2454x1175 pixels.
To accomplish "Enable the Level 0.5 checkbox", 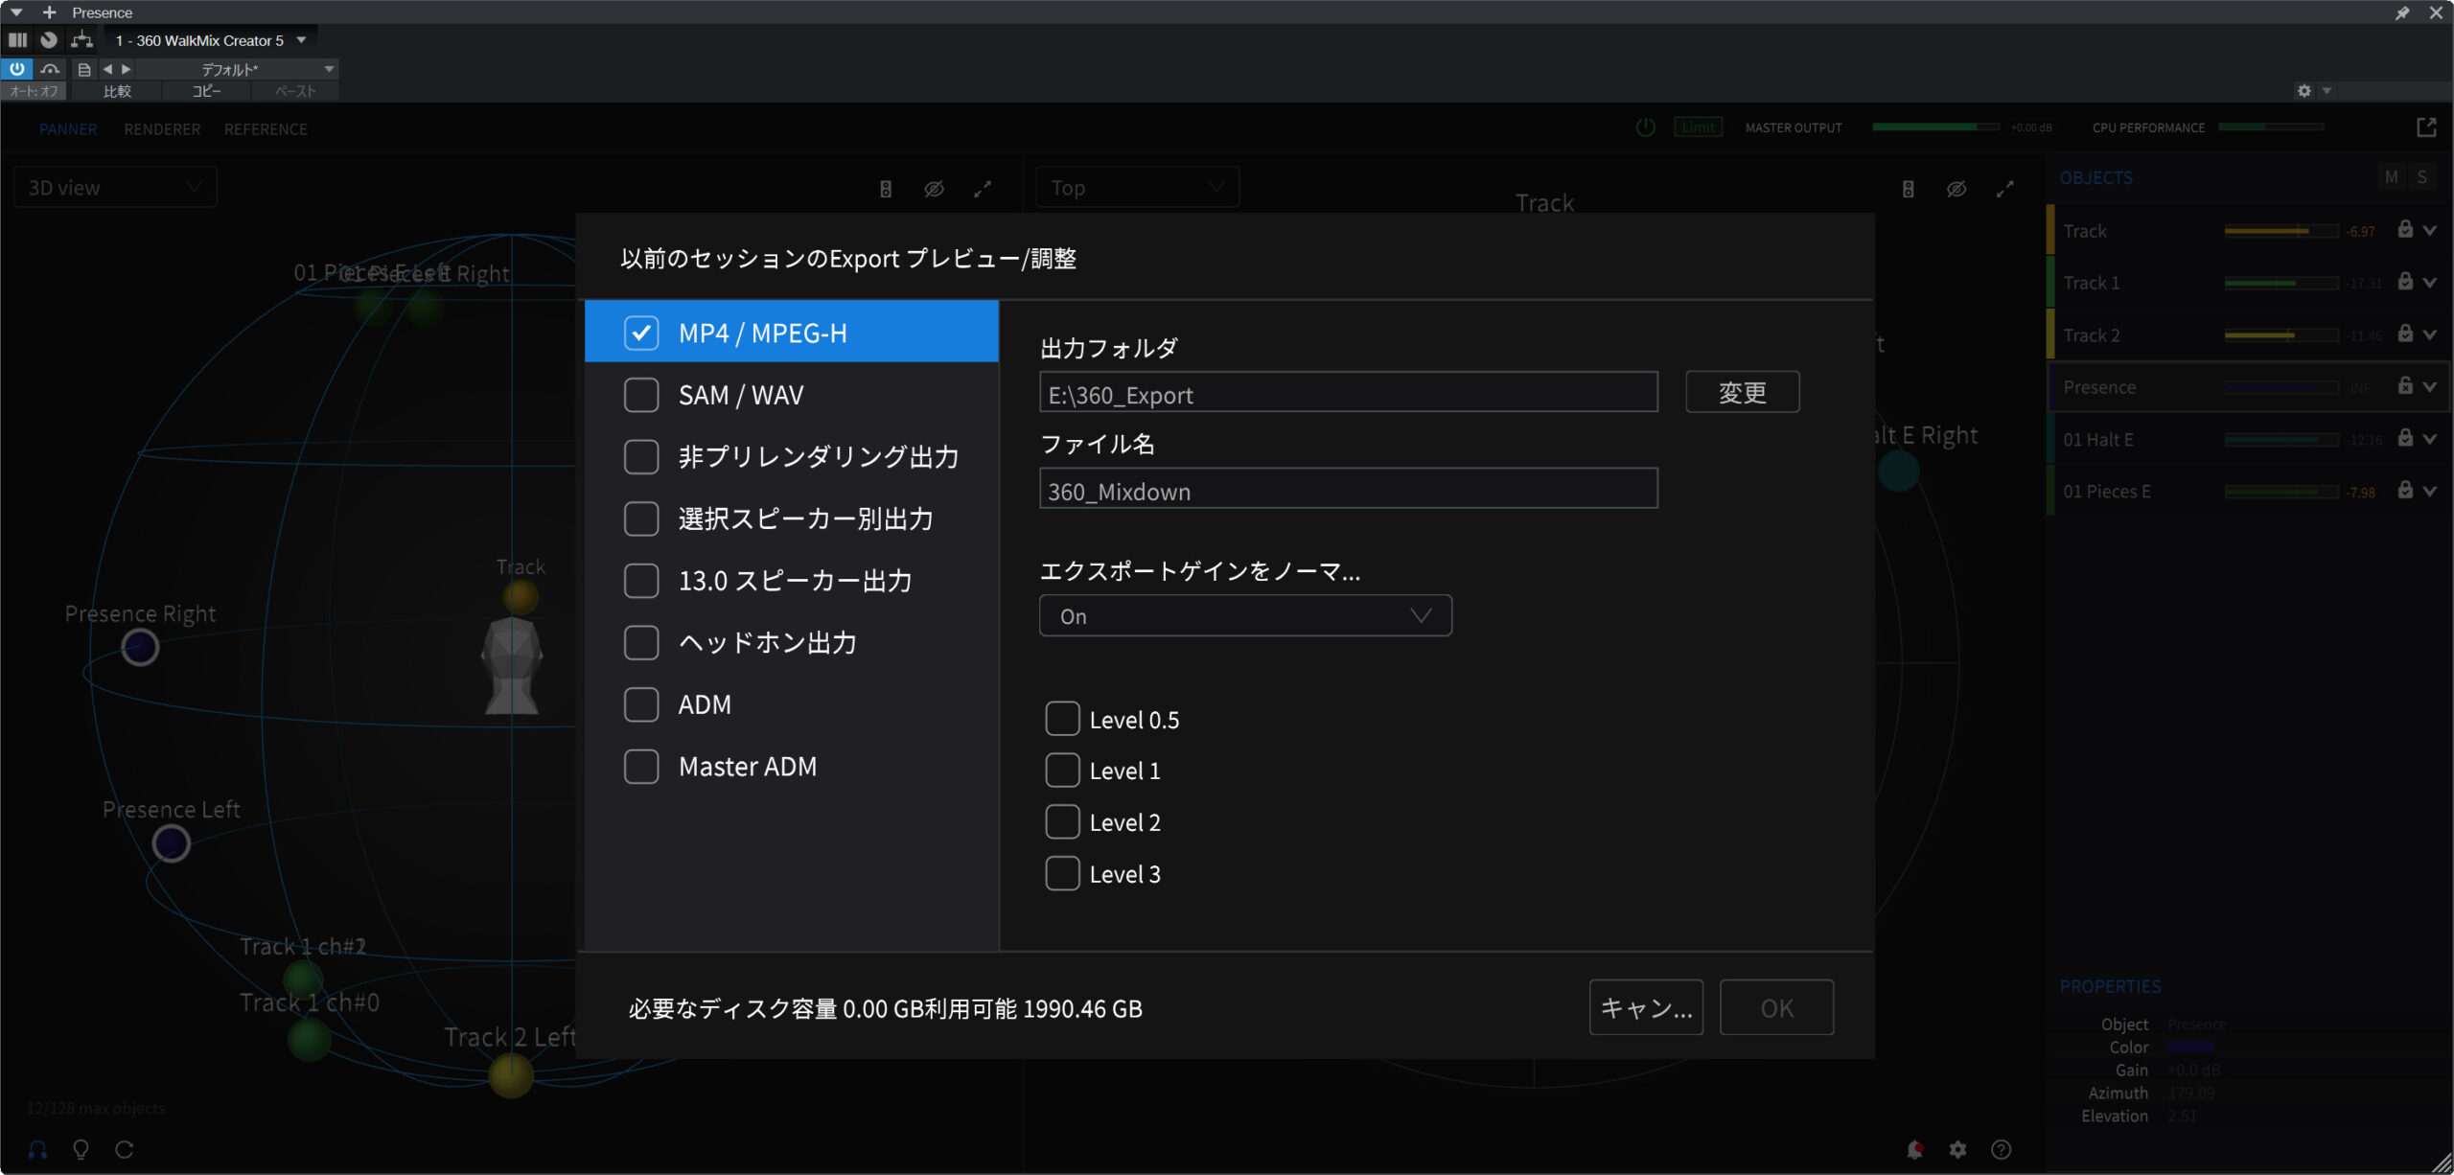I will [1062, 719].
